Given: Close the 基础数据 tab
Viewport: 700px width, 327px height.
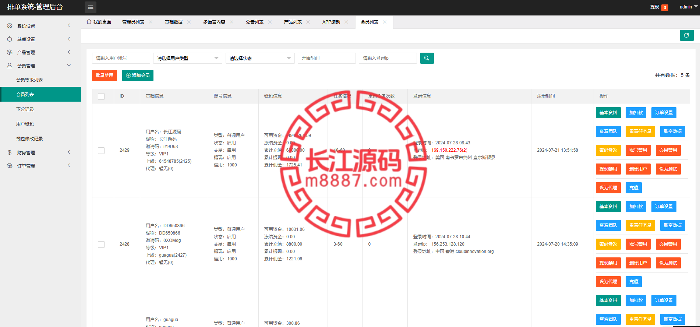Looking at the screenshot, I should [189, 22].
